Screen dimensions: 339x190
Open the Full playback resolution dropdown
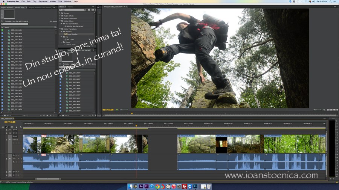click(317, 110)
